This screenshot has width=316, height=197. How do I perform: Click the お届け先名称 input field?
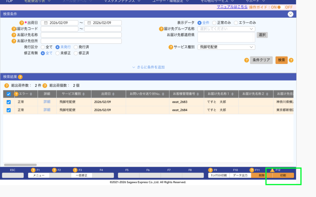click(81, 35)
